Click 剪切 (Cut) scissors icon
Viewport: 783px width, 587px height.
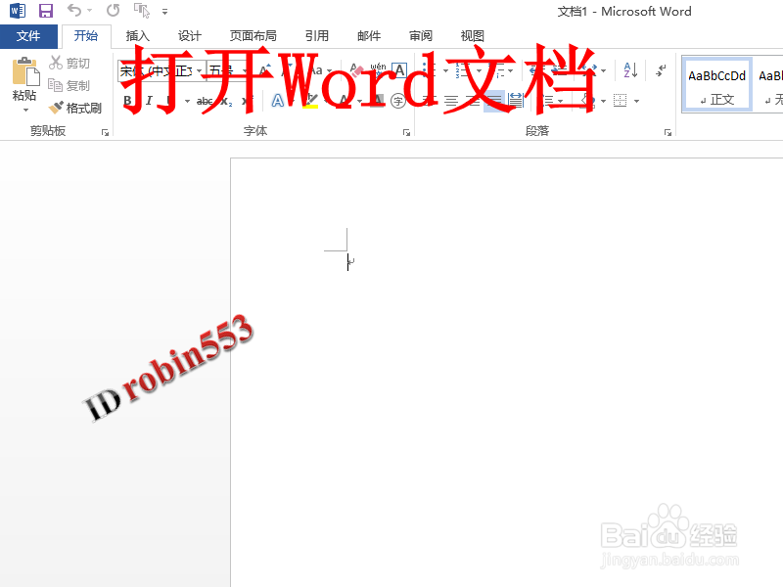click(x=56, y=63)
